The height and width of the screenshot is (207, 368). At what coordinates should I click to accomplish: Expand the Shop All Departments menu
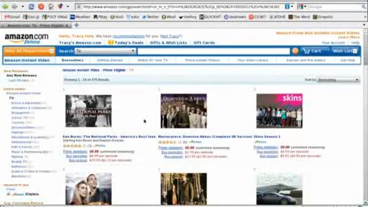pos(29,51)
